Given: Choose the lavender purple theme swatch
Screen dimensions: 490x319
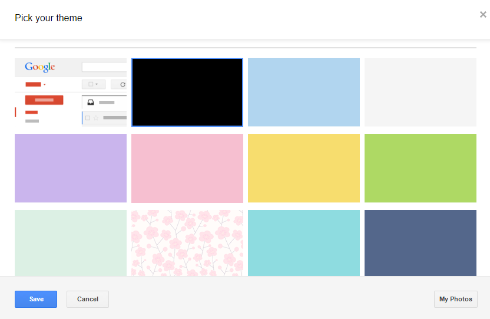Looking at the screenshot, I should pyautogui.click(x=71, y=168).
